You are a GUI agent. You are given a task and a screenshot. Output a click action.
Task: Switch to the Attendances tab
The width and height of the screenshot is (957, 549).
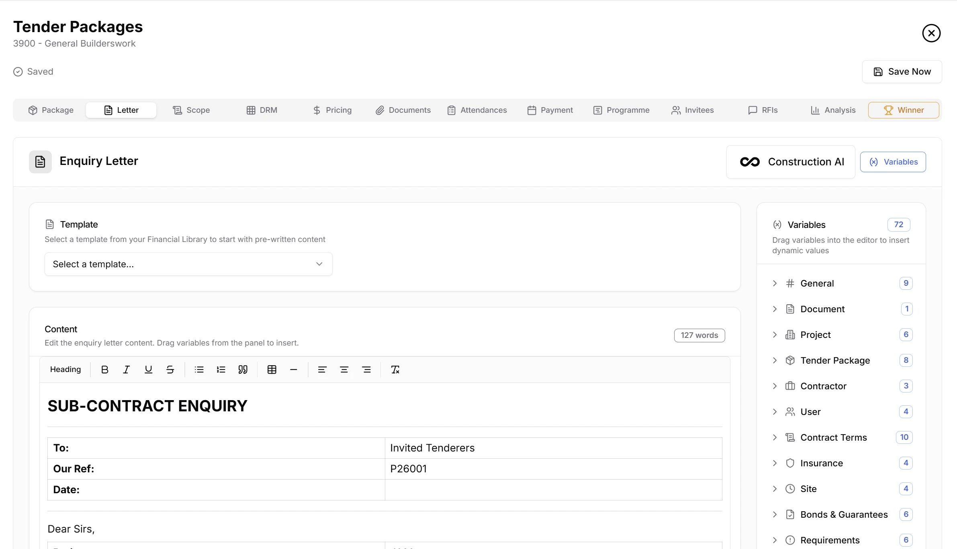(x=477, y=110)
